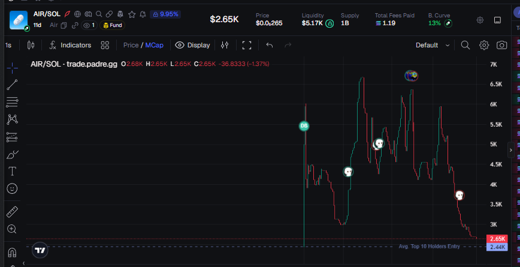The width and height of the screenshot is (520, 267).
Task: Click the eye watchers count badge
Action: point(89,25)
